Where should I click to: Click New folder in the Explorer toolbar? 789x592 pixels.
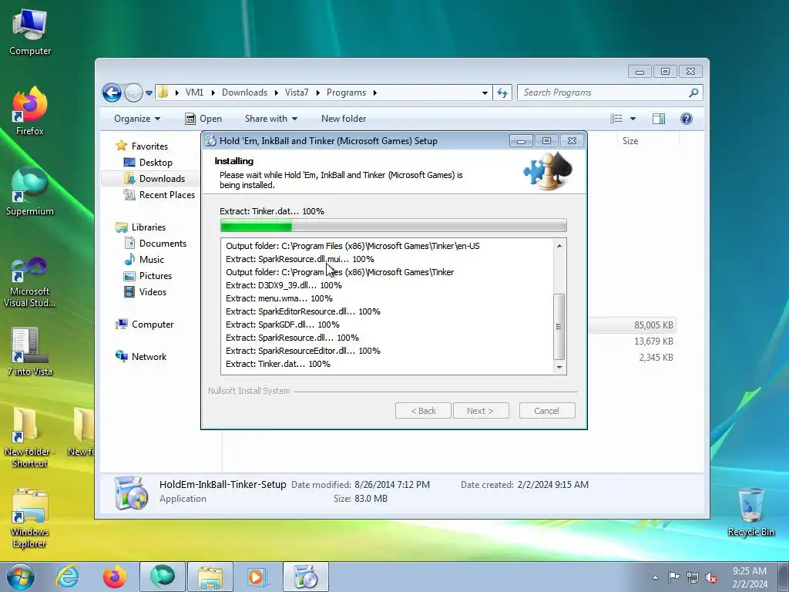click(x=344, y=119)
